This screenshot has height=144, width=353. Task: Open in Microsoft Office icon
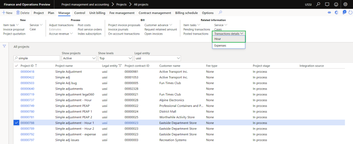pos(336,13)
